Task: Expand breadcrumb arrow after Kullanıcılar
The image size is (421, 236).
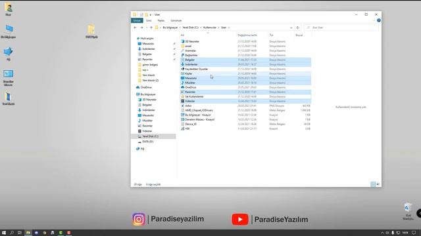Action: coord(218,28)
